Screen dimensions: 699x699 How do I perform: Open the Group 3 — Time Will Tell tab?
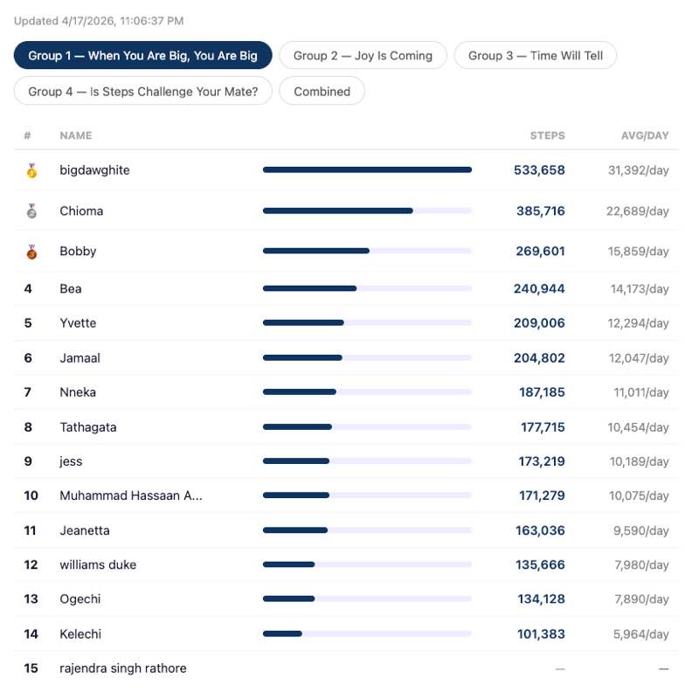click(535, 56)
